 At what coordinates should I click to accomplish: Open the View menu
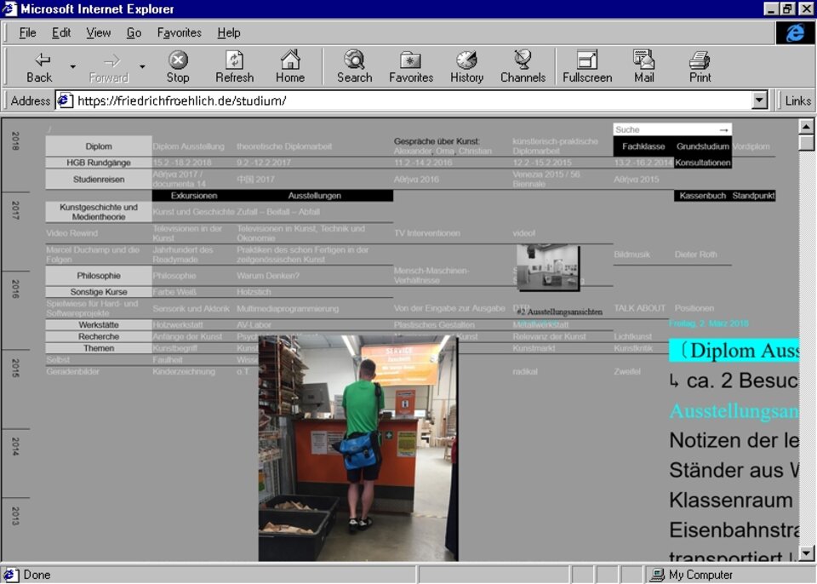point(99,33)
